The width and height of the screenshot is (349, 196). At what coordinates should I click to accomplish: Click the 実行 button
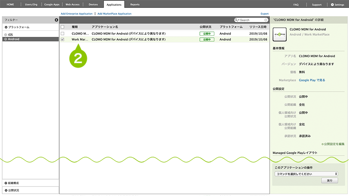click(x=329, y=181)
